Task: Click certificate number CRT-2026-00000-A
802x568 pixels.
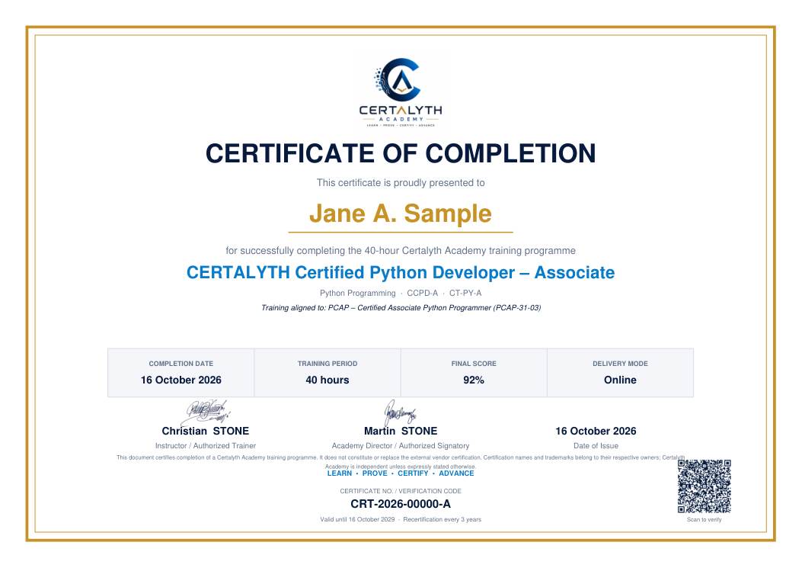Action: (x=401, y=504)
